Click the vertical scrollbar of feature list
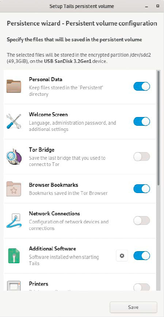164x317 pixels. click(159, 128)
